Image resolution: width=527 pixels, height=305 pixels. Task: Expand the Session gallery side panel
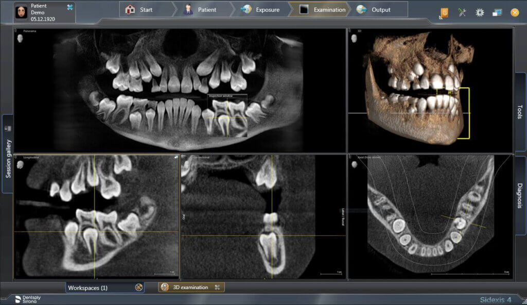(x=8, y=154)
